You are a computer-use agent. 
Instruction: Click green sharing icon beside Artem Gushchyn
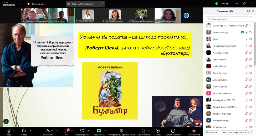(242, 32)
